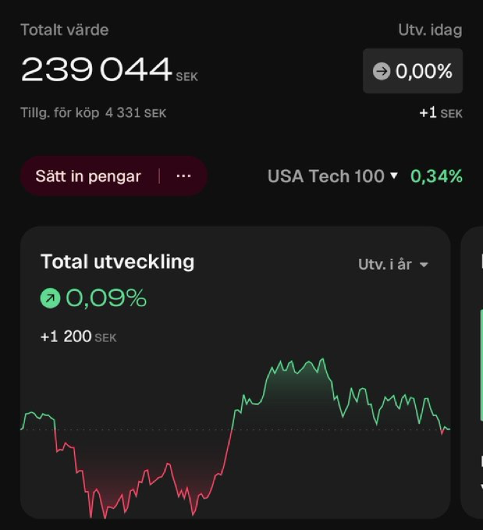Image resolution: width=483 pixels, height=530 pixels.
Task: Click the Tillg. för köp 4 331 SEK text
Action: point(93,113)
